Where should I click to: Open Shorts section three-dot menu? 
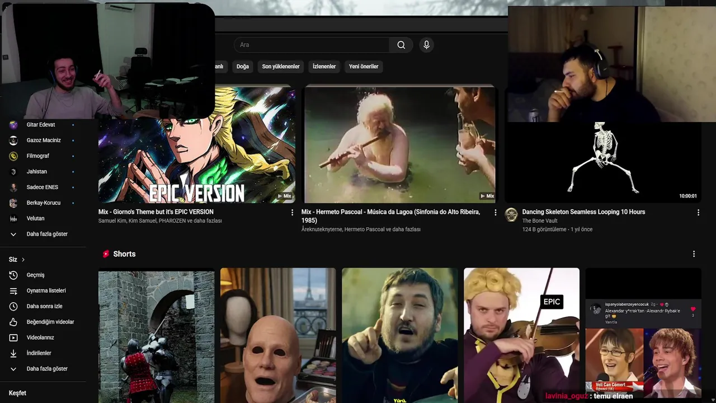click(x=694, y=254)
